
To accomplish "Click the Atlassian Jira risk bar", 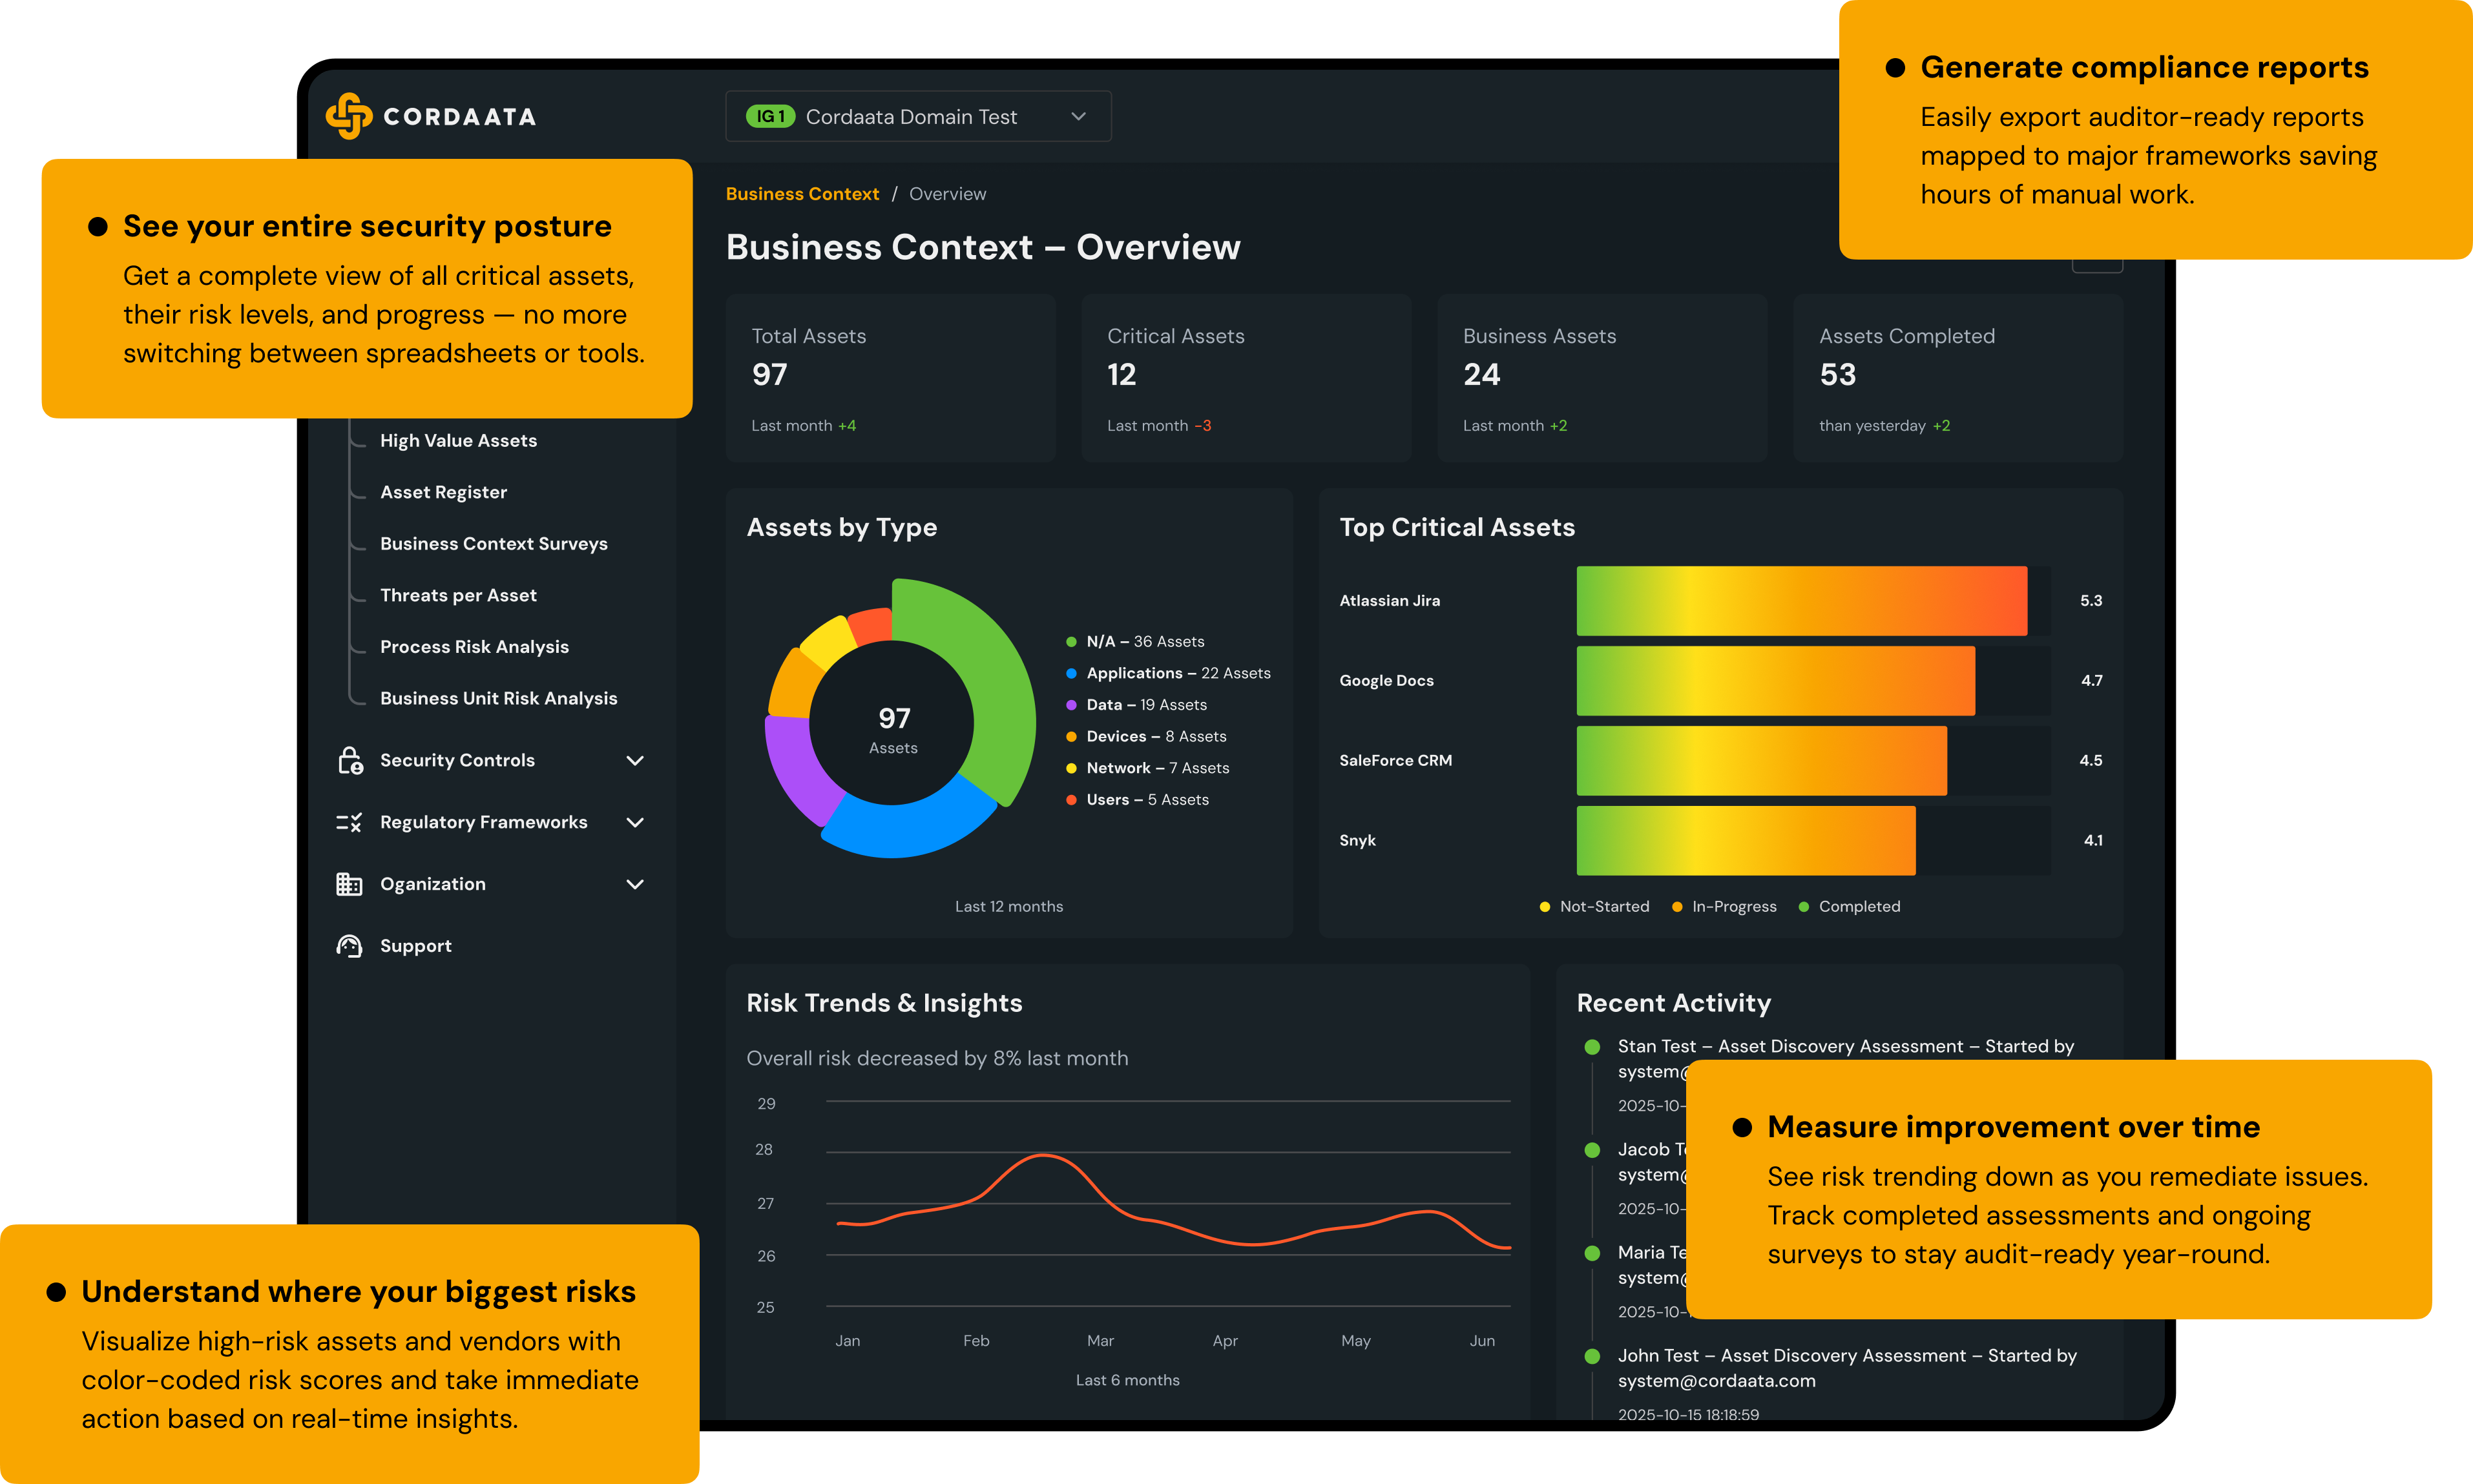I will click(x=1802, y=601).
